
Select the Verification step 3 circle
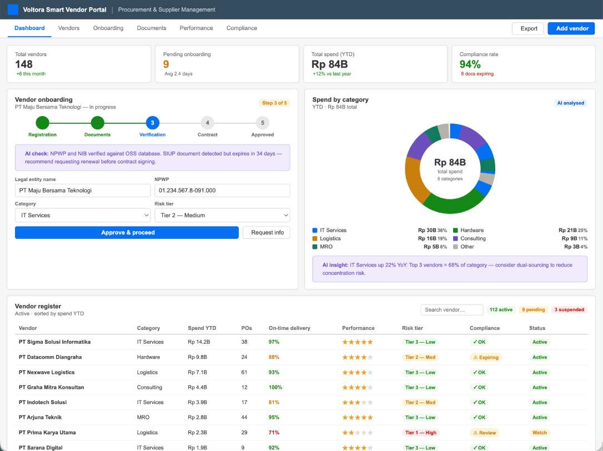[x=152, y=123]
